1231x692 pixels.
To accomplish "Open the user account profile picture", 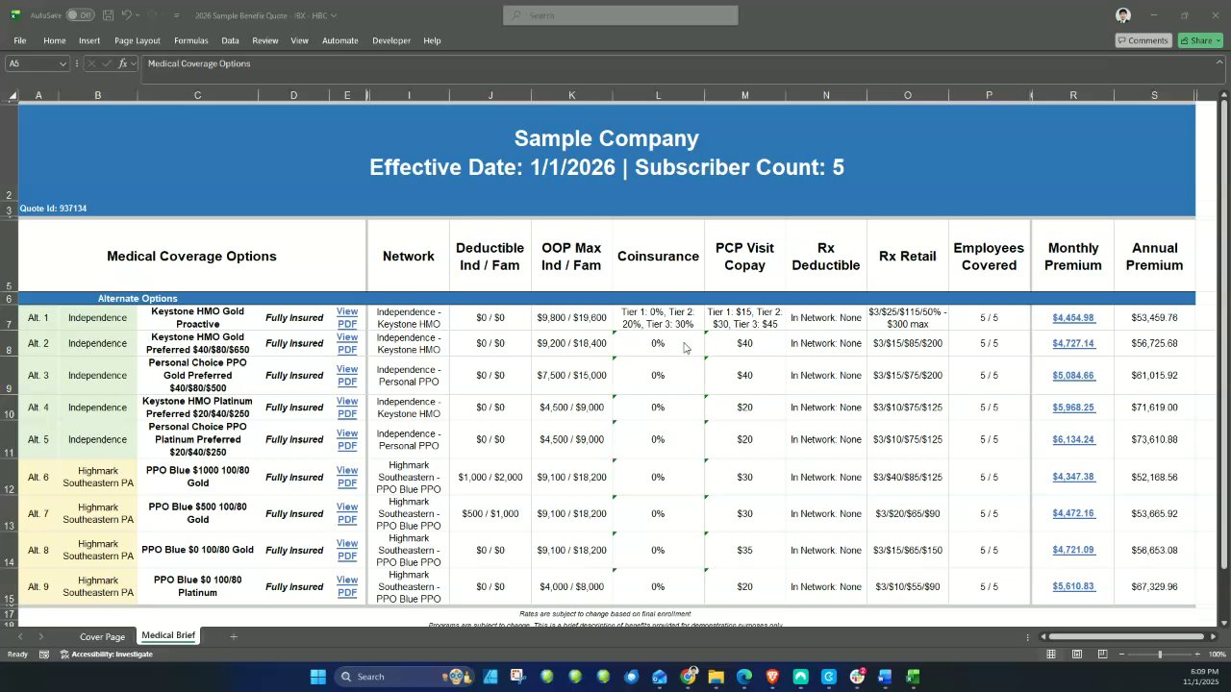I will [1123, 15].
